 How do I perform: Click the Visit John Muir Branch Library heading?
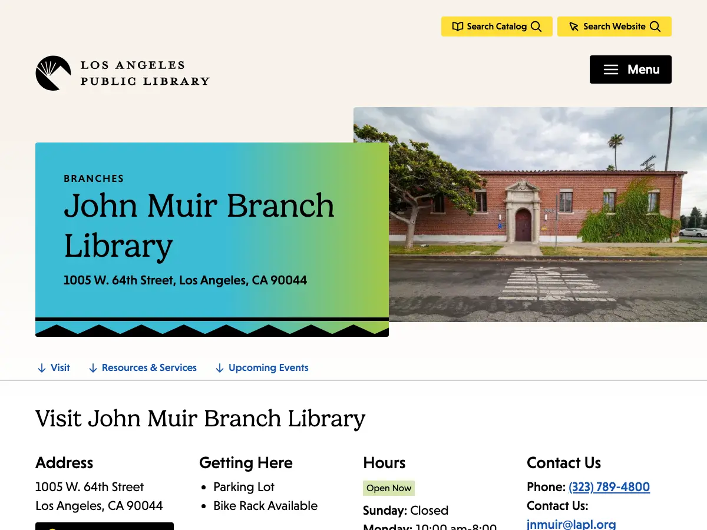click(200, 419)
